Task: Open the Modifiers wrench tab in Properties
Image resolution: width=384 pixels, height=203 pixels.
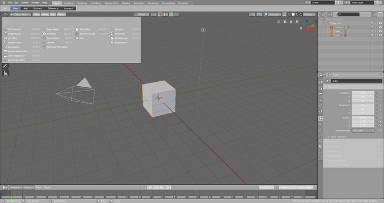Action: coord(321,130)
